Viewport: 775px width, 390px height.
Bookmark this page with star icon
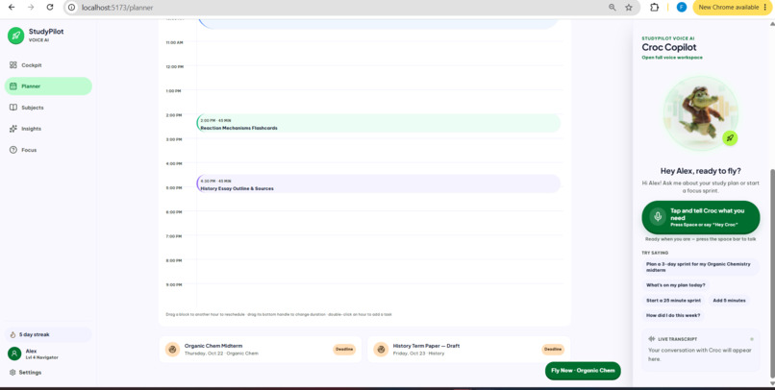(x=629, y=8)
